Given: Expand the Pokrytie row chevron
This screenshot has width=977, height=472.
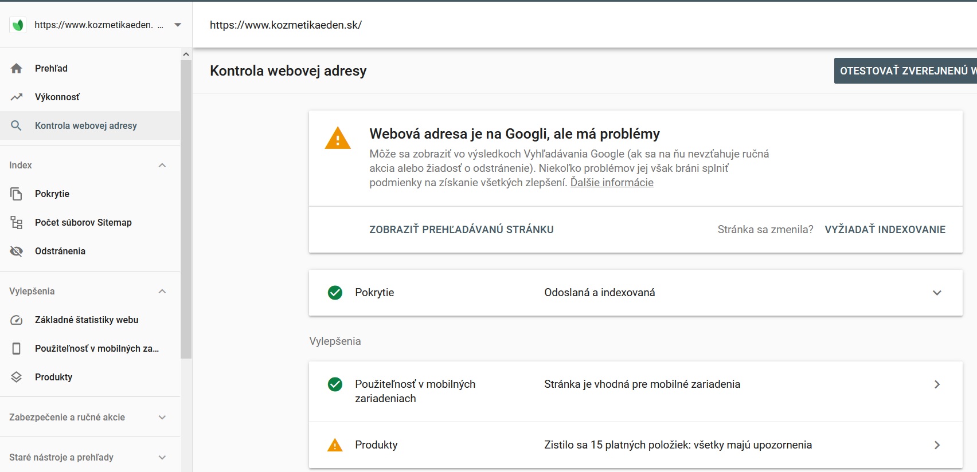Looking at the screenshot, I should click(x=937, y=293).
